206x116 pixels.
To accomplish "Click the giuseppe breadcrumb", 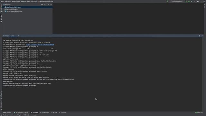I will click(16, 1).
